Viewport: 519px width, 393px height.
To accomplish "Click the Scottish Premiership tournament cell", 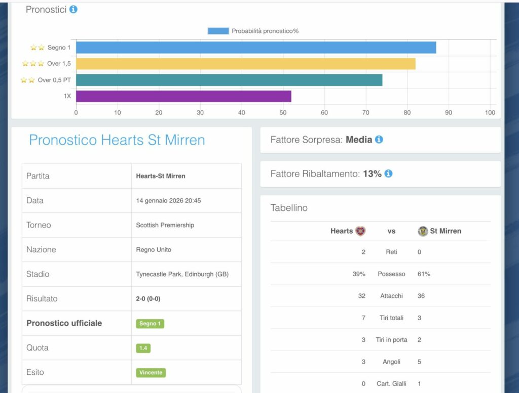I will [165, 225].
